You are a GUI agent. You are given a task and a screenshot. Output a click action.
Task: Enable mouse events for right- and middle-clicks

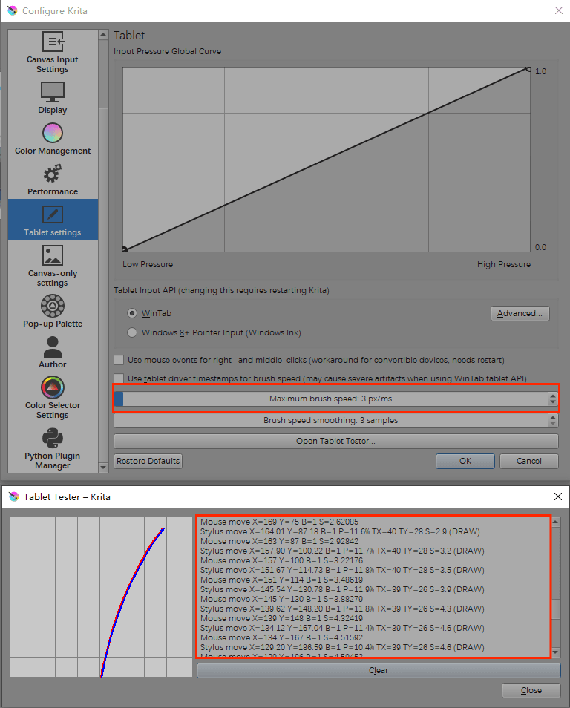119,360
